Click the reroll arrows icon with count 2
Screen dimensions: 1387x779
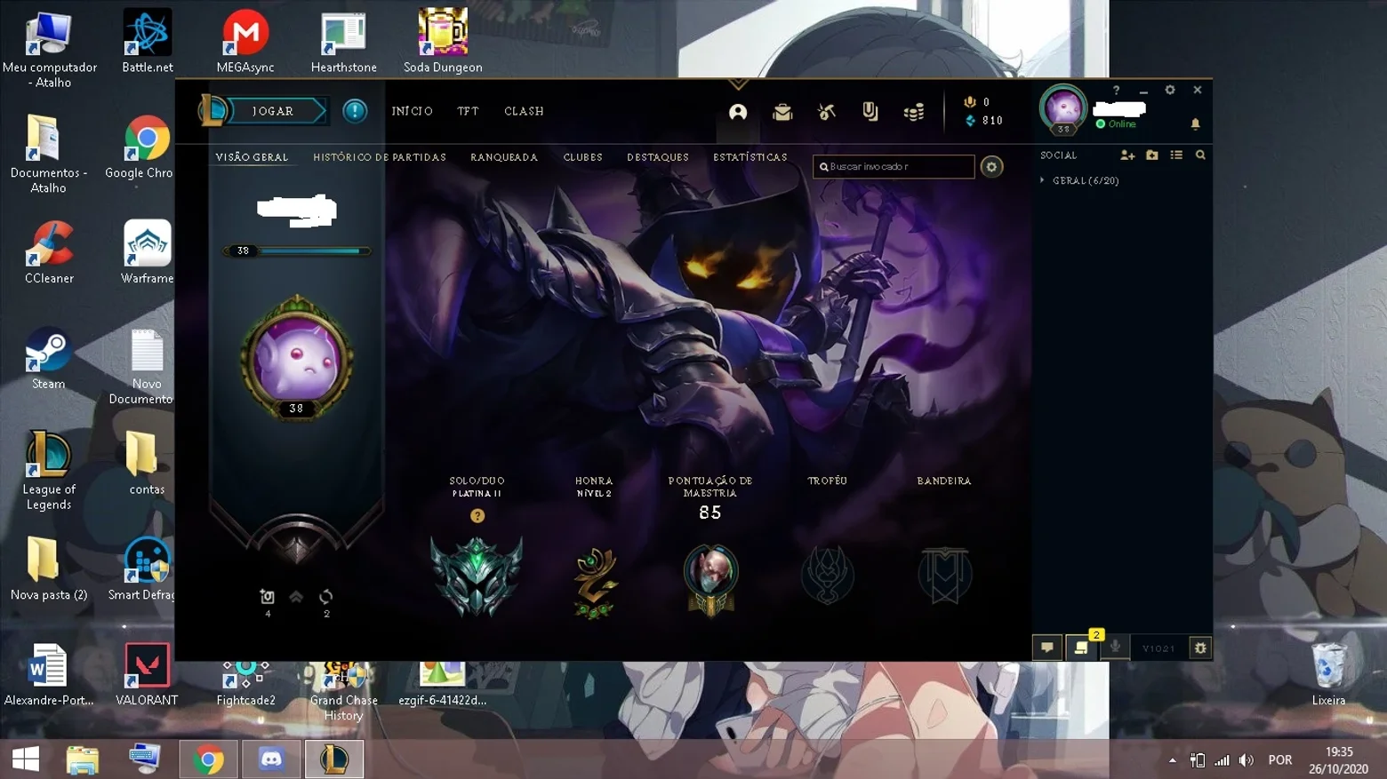(326, 597)
